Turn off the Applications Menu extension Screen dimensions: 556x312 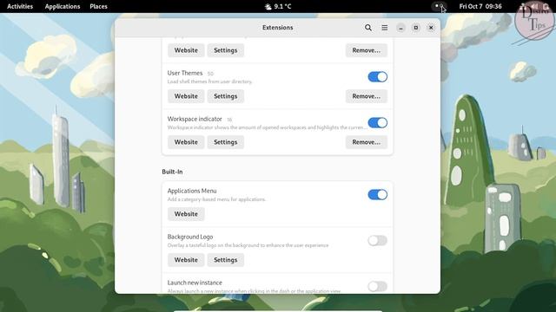click(x=377, y=194)
